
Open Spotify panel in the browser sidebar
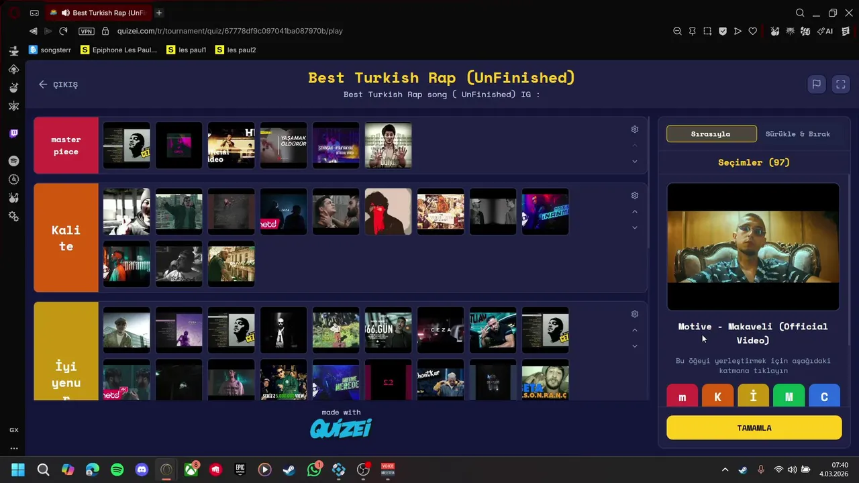tap(13, 161)
